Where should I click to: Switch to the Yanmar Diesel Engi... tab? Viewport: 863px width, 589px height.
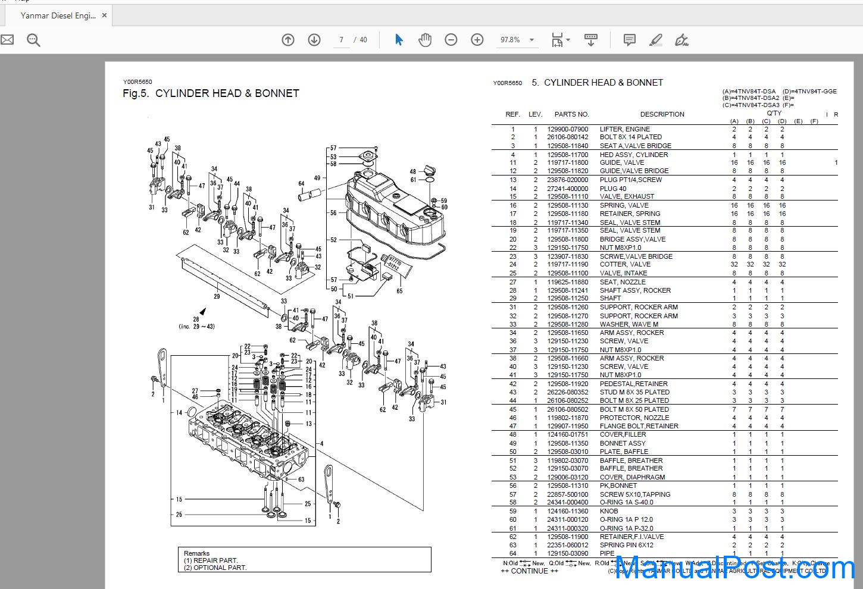coord(58,15)
